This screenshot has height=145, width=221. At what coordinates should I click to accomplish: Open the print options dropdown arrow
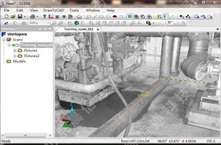click(37, 16)
